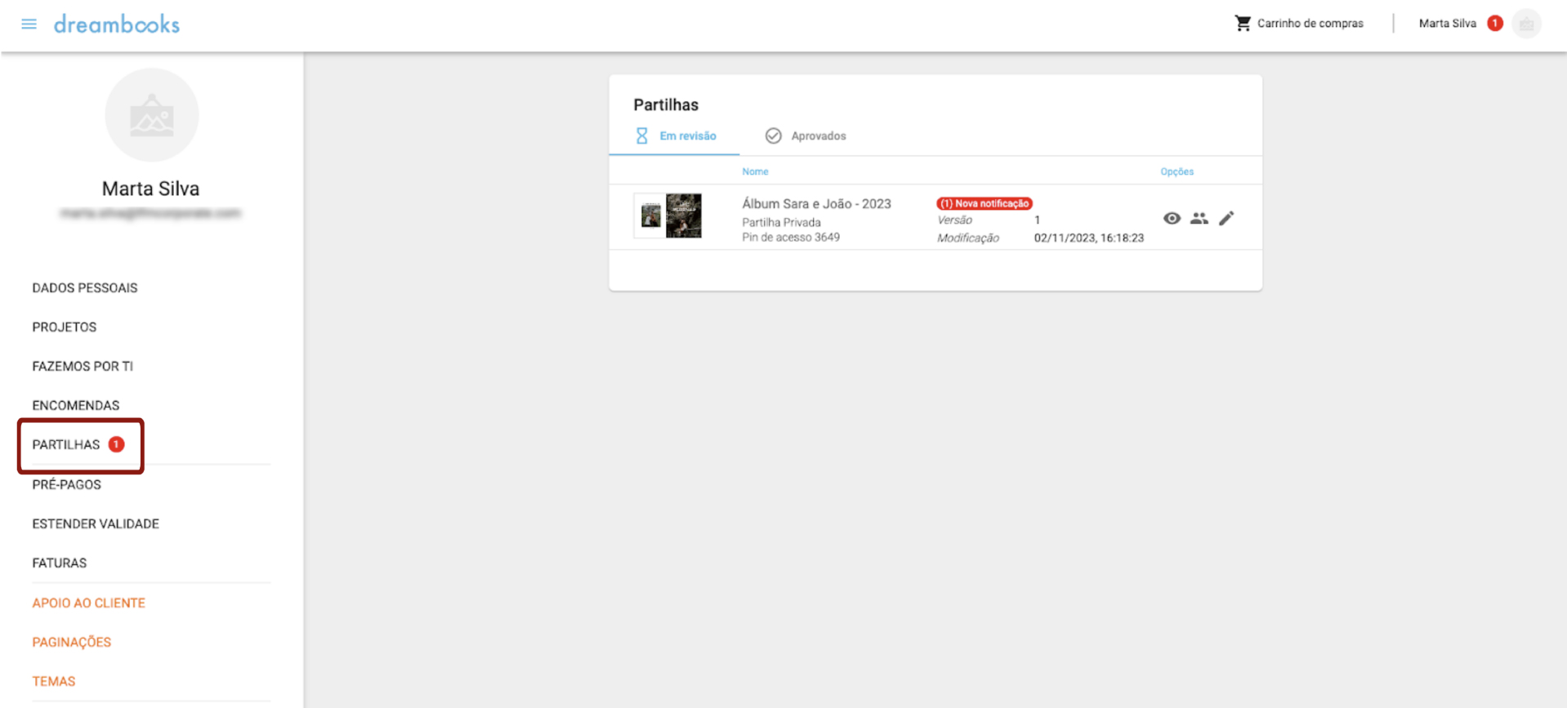Open Fazemos Por Ti section

(x=83, y=366)
